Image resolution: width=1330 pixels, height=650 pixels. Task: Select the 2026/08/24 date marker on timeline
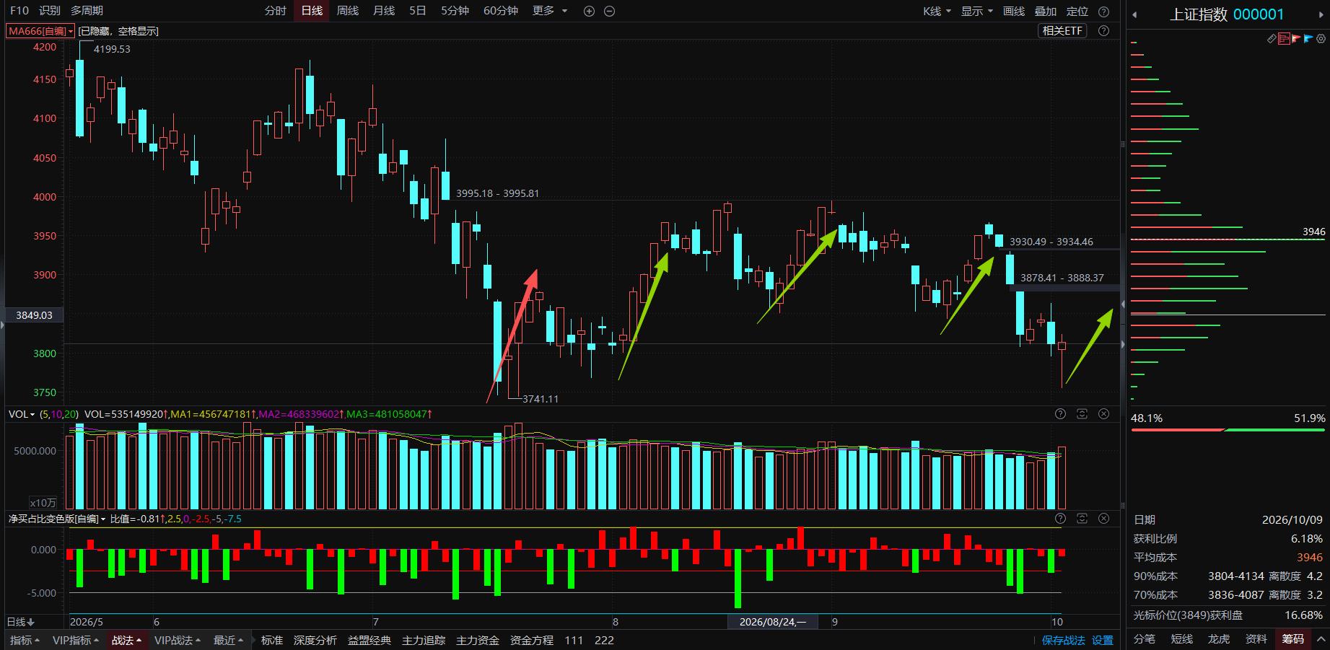click(x=772, y=622)
